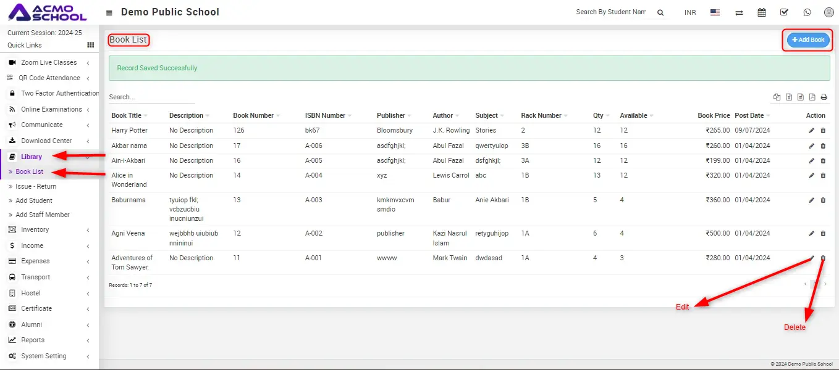Open the INR currency switcher
The width and height of the screenshot is (839, 370).
click(690, 12)
